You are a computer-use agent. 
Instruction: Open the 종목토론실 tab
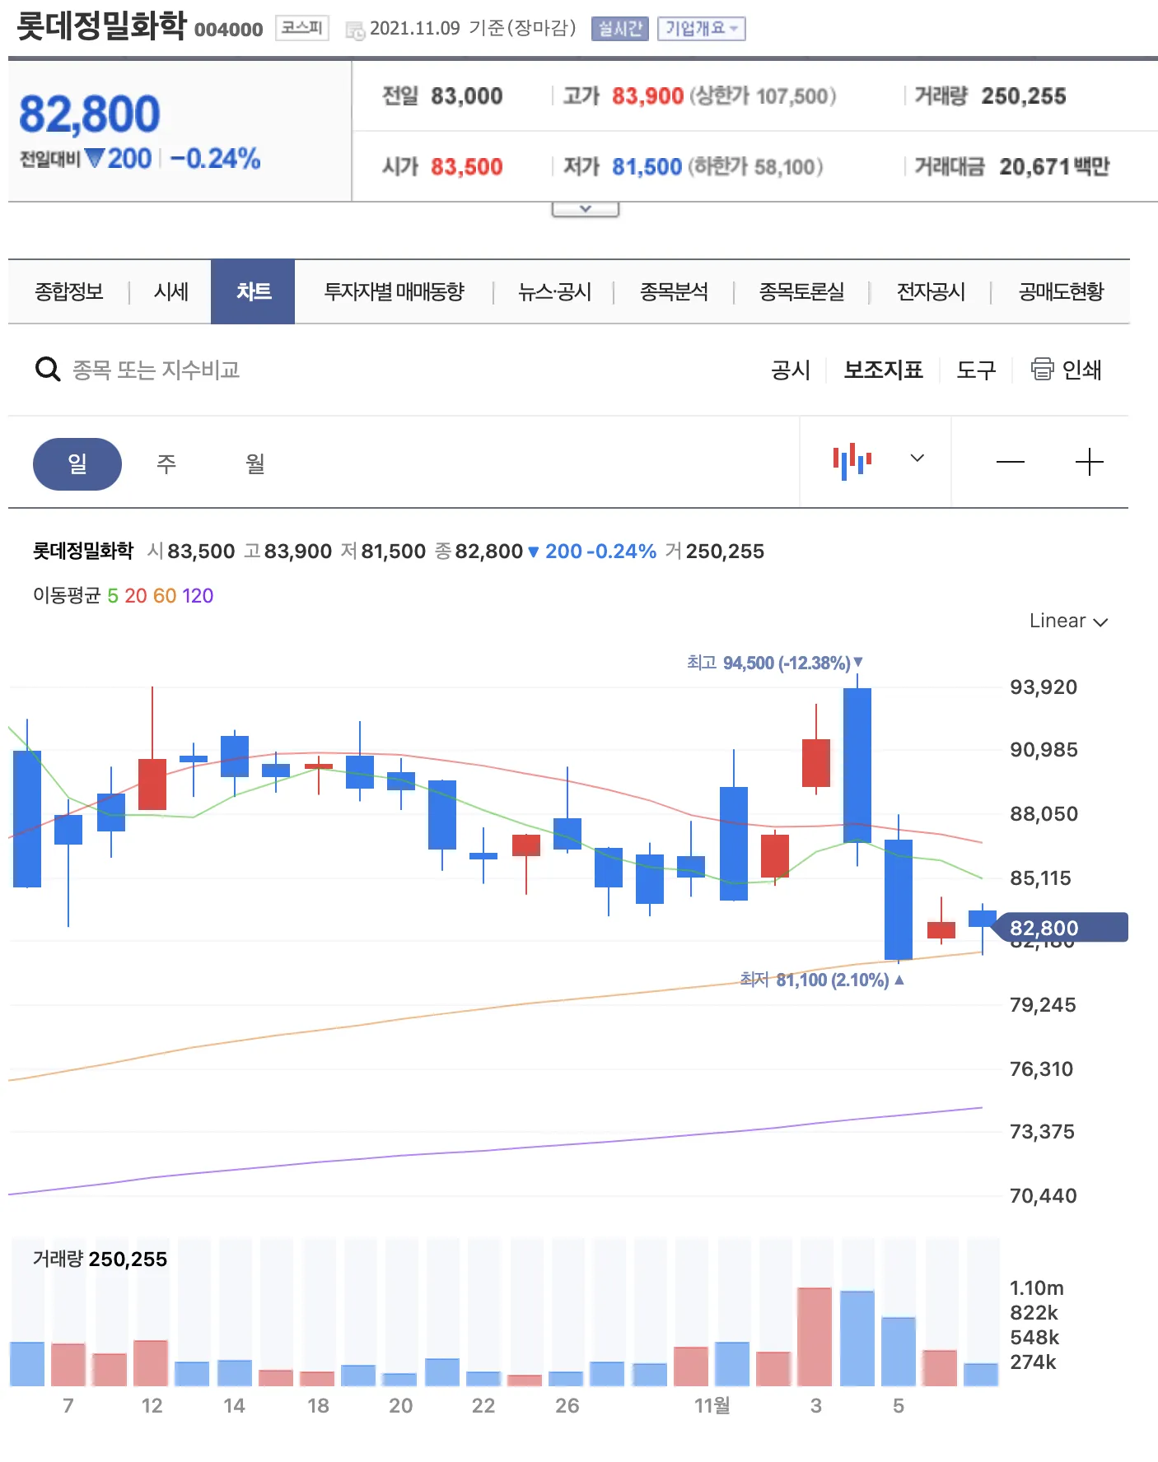click(802, 291)
